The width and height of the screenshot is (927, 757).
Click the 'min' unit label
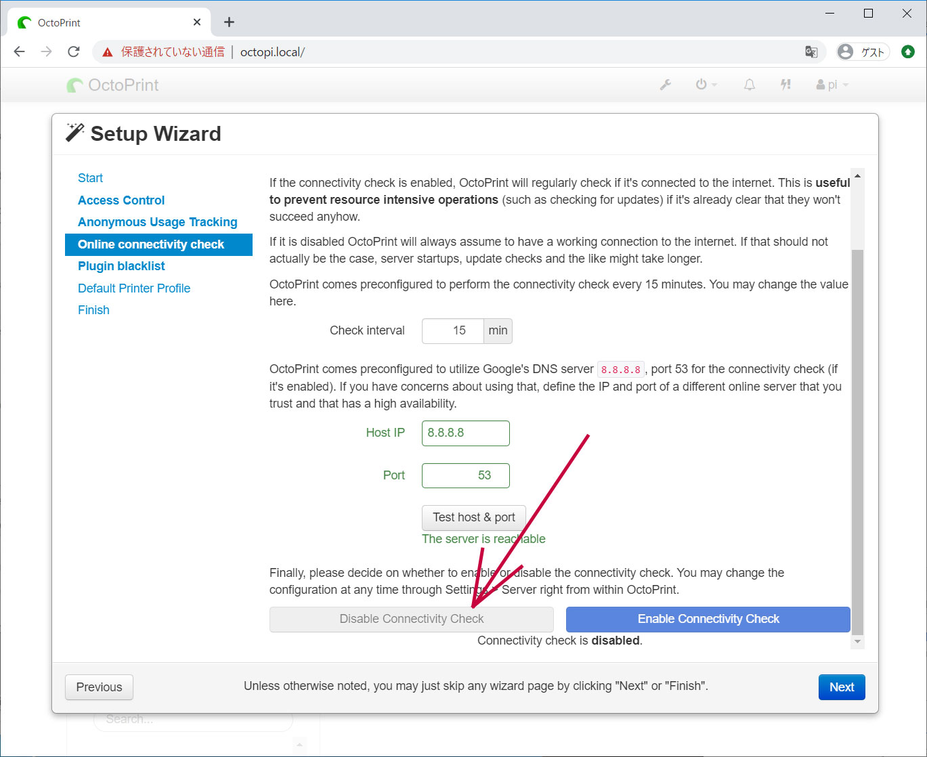[498, 331]
